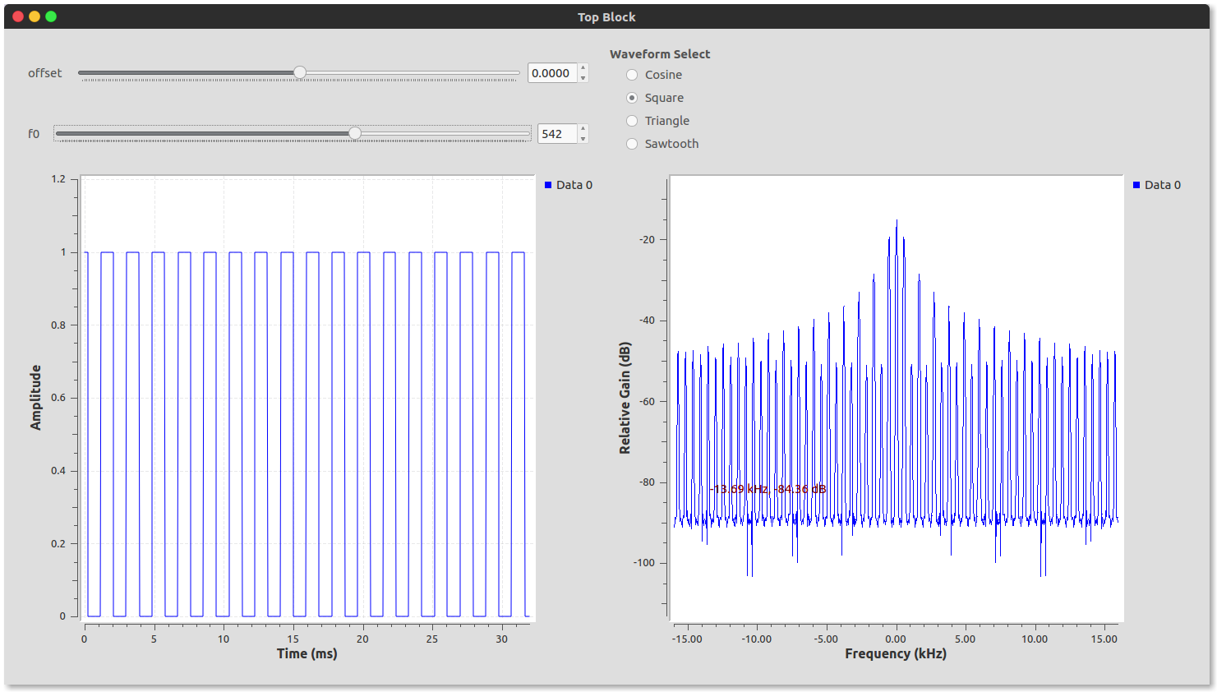The width and height of the screenshot is (1217, 692).
Task: Click the -20 tick label on the gain axis
Action: (648, 240)
